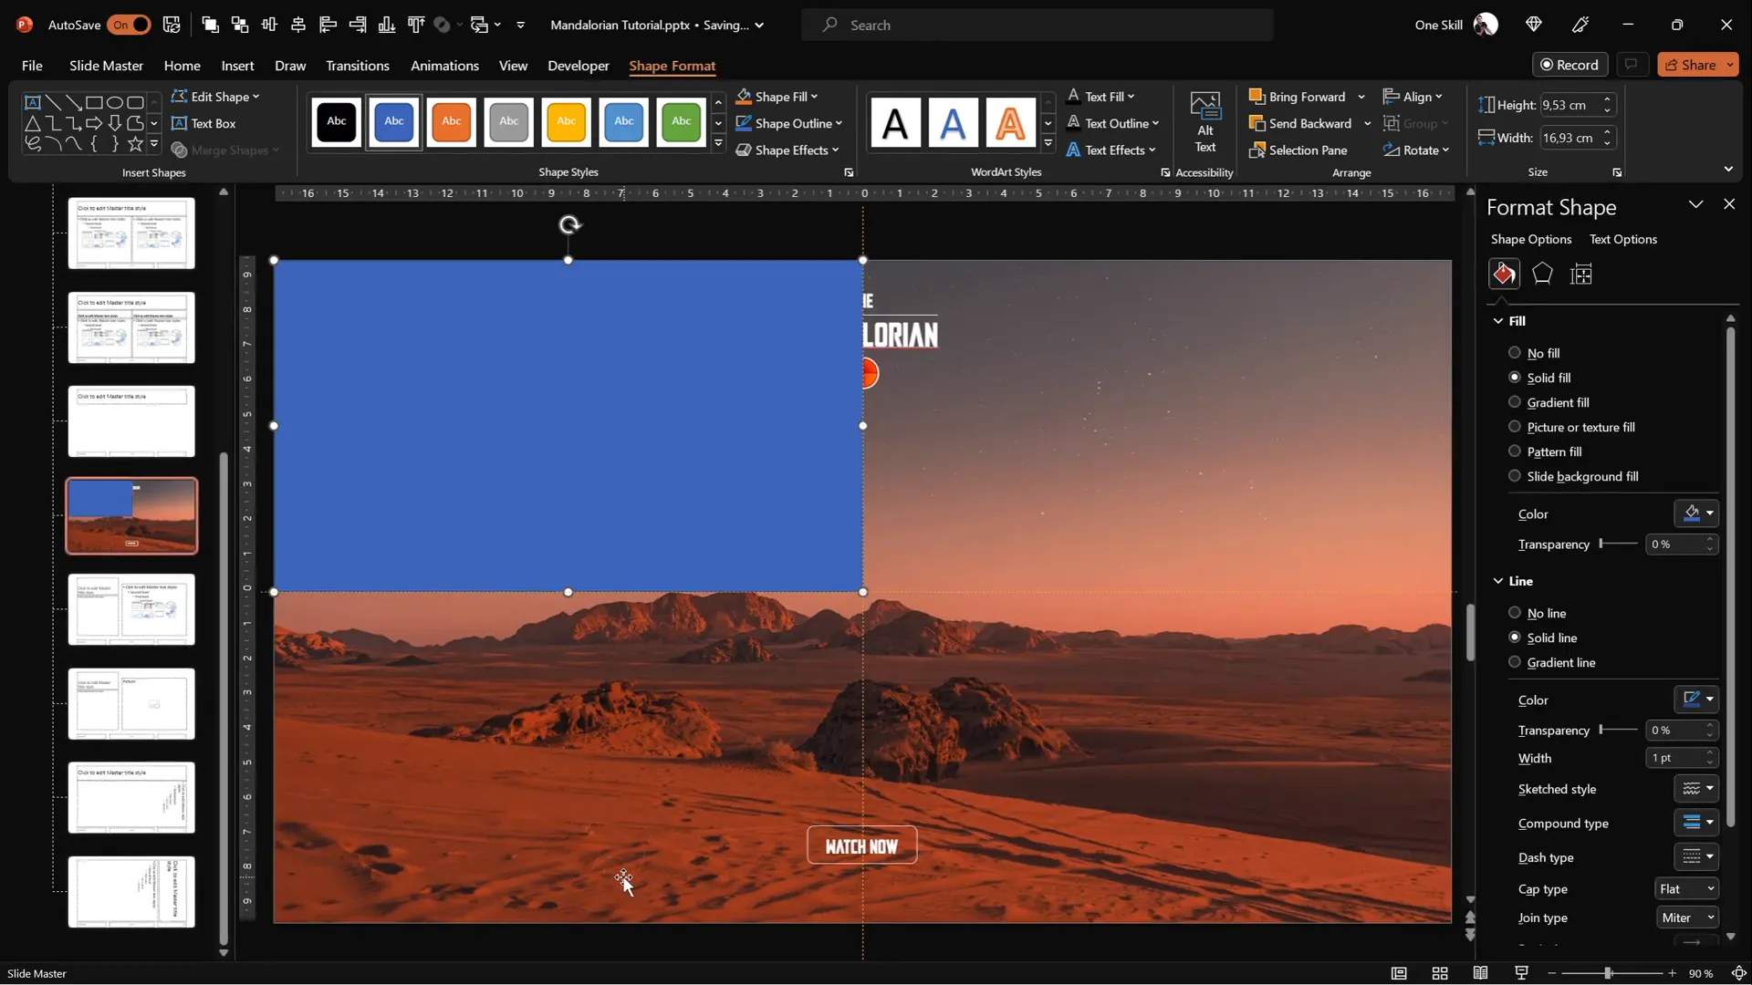Select the Gradient line radio option
1752x985 pixels.
[x=1515, y=662]
